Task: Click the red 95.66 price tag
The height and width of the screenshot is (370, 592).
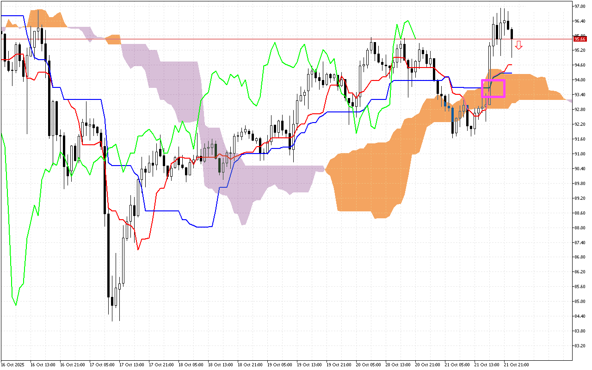Action: click(x=580, y=39)
